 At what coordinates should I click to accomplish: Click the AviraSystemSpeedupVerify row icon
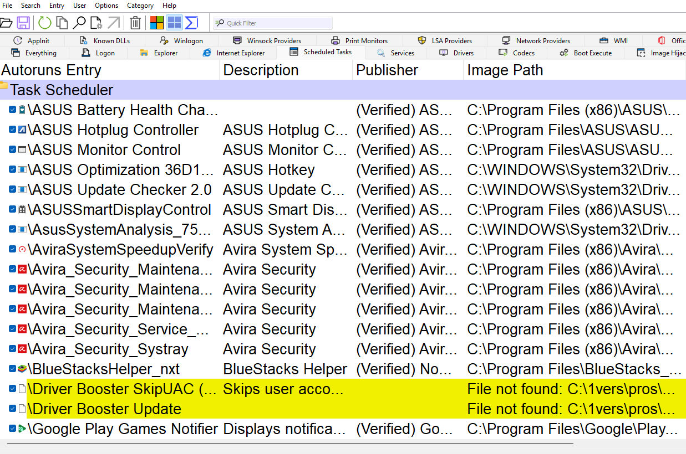coord(22,250)
